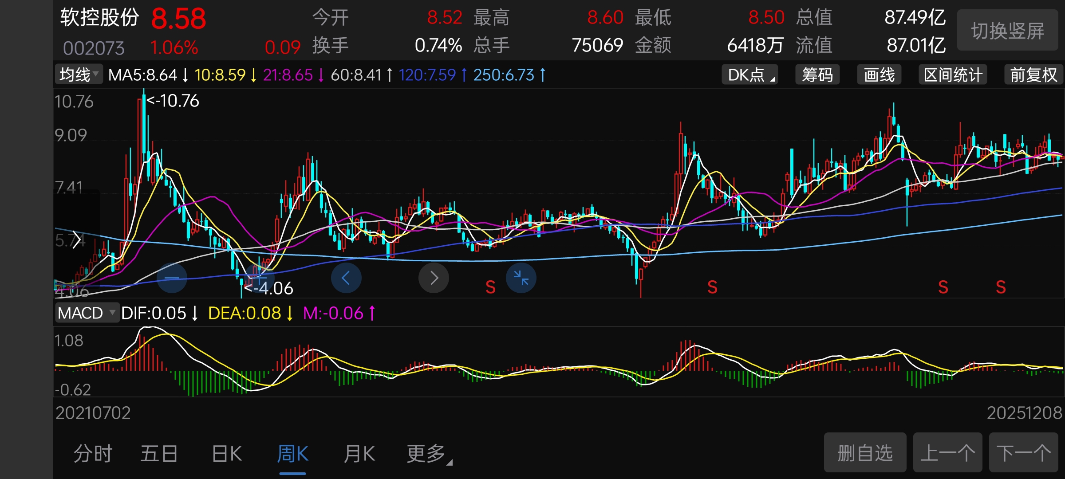Screen dimensions: 1065x479
Task: Toggle the 画线 drawing mode
Action: (879, 75)
